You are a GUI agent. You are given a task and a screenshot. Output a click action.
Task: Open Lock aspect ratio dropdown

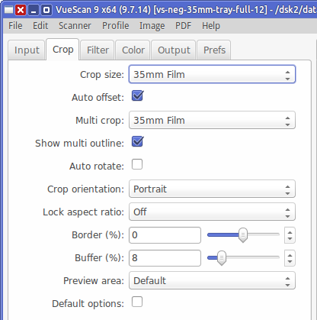tap(212, 212)
